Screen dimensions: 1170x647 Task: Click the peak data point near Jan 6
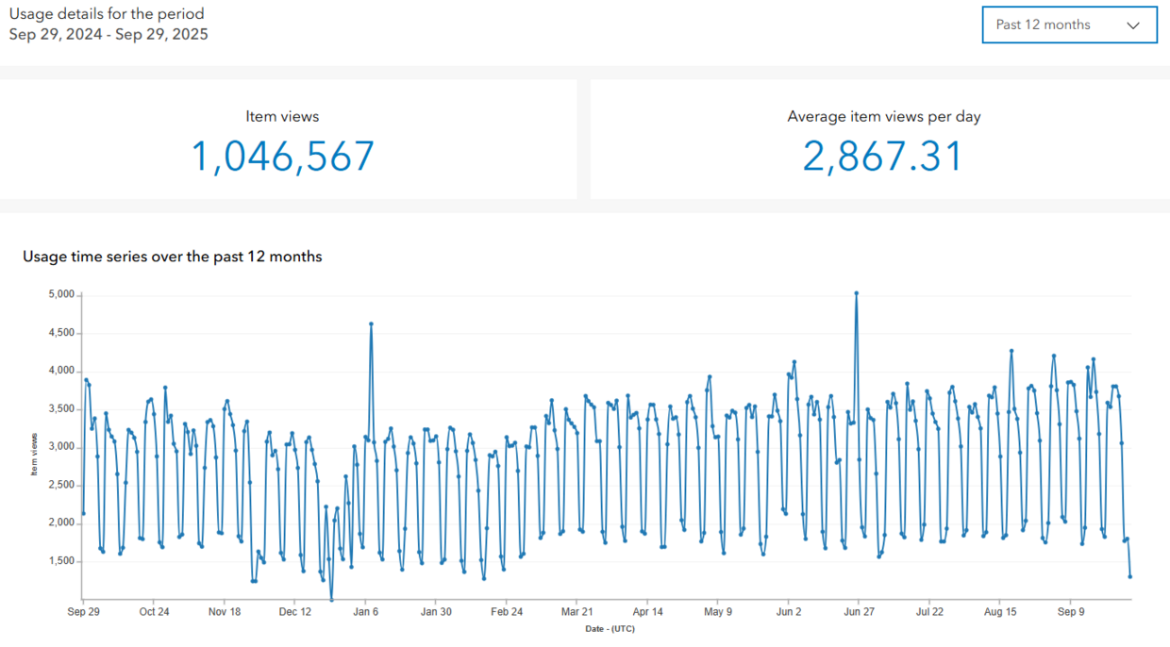[x=370, y=324]
